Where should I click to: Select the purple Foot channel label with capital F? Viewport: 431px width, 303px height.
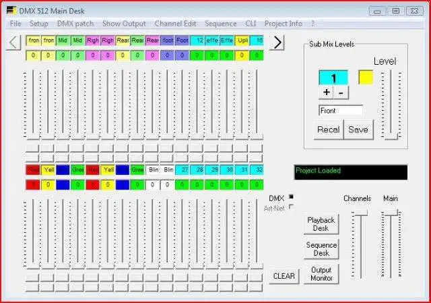coord(182,40)
